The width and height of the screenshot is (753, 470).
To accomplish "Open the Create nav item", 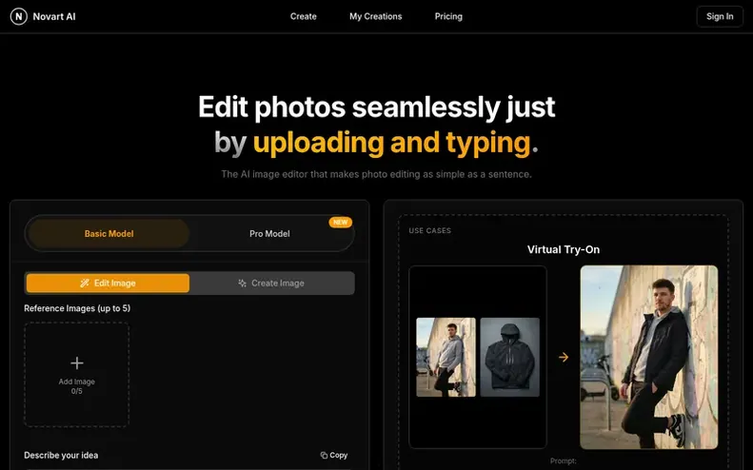I will (x=303, y=16).
